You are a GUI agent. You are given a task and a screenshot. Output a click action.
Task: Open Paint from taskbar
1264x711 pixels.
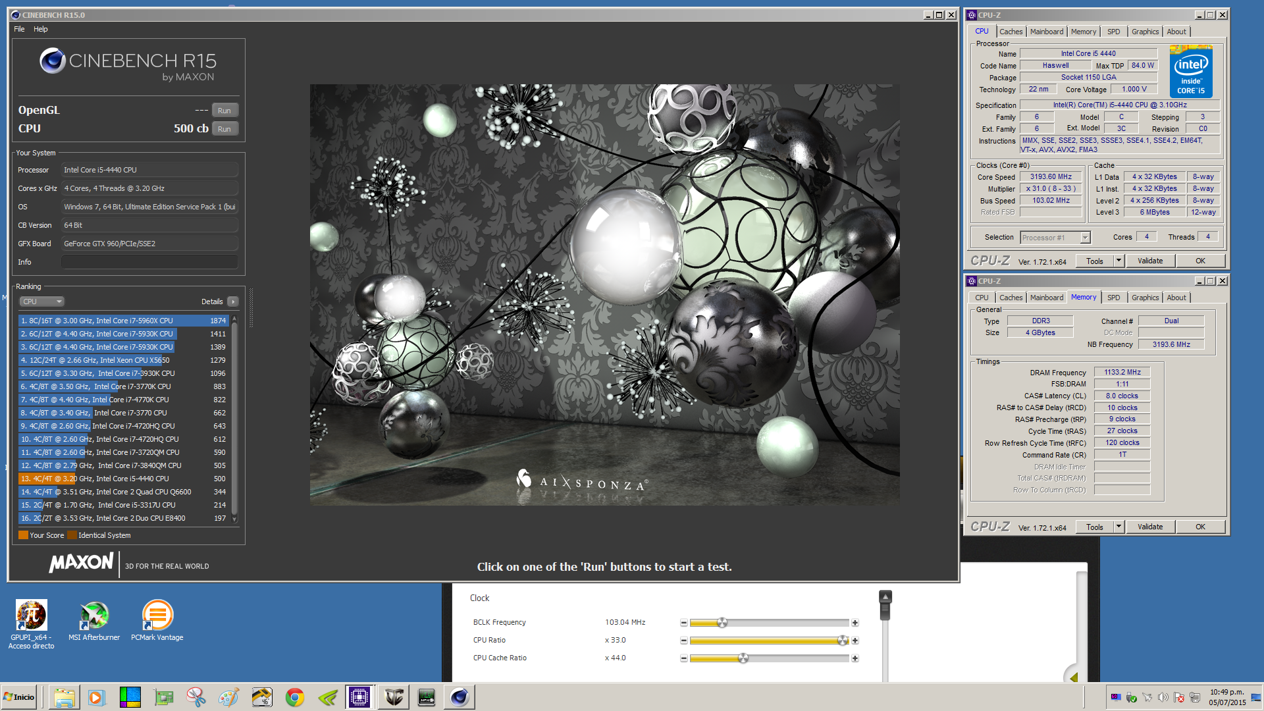(x=228, y=697)
